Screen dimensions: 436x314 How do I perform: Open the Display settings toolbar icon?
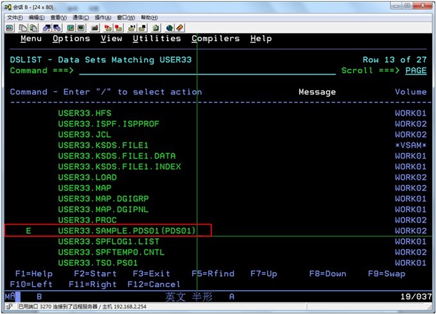(71, 28)
